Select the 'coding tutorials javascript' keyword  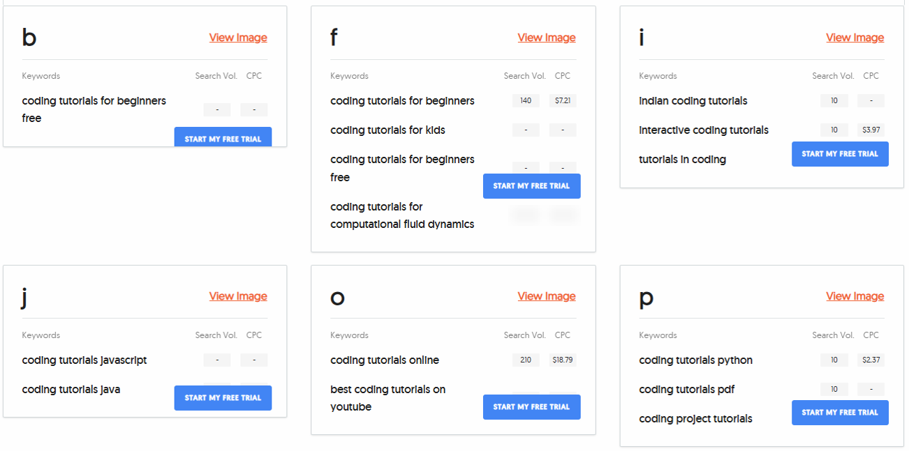(84, 360)
